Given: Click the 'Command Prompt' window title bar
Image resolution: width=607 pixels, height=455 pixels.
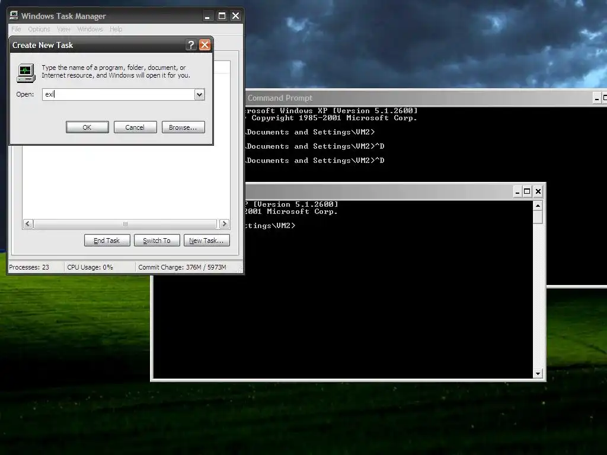Looking at the screenshot, I should point(418,98).
